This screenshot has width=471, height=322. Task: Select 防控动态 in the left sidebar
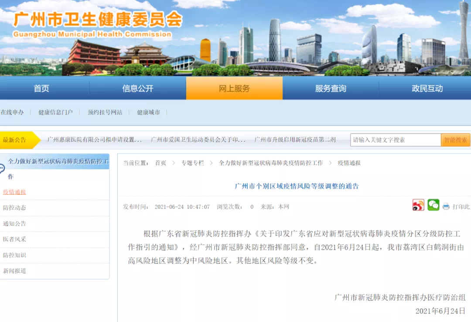point(14,208)
